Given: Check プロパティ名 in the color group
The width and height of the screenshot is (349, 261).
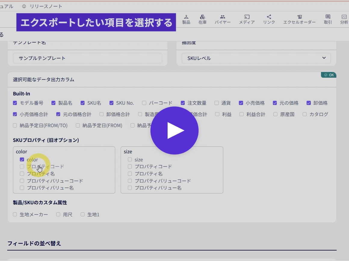Looking at the screenshot, I should (x=22, y=174).
